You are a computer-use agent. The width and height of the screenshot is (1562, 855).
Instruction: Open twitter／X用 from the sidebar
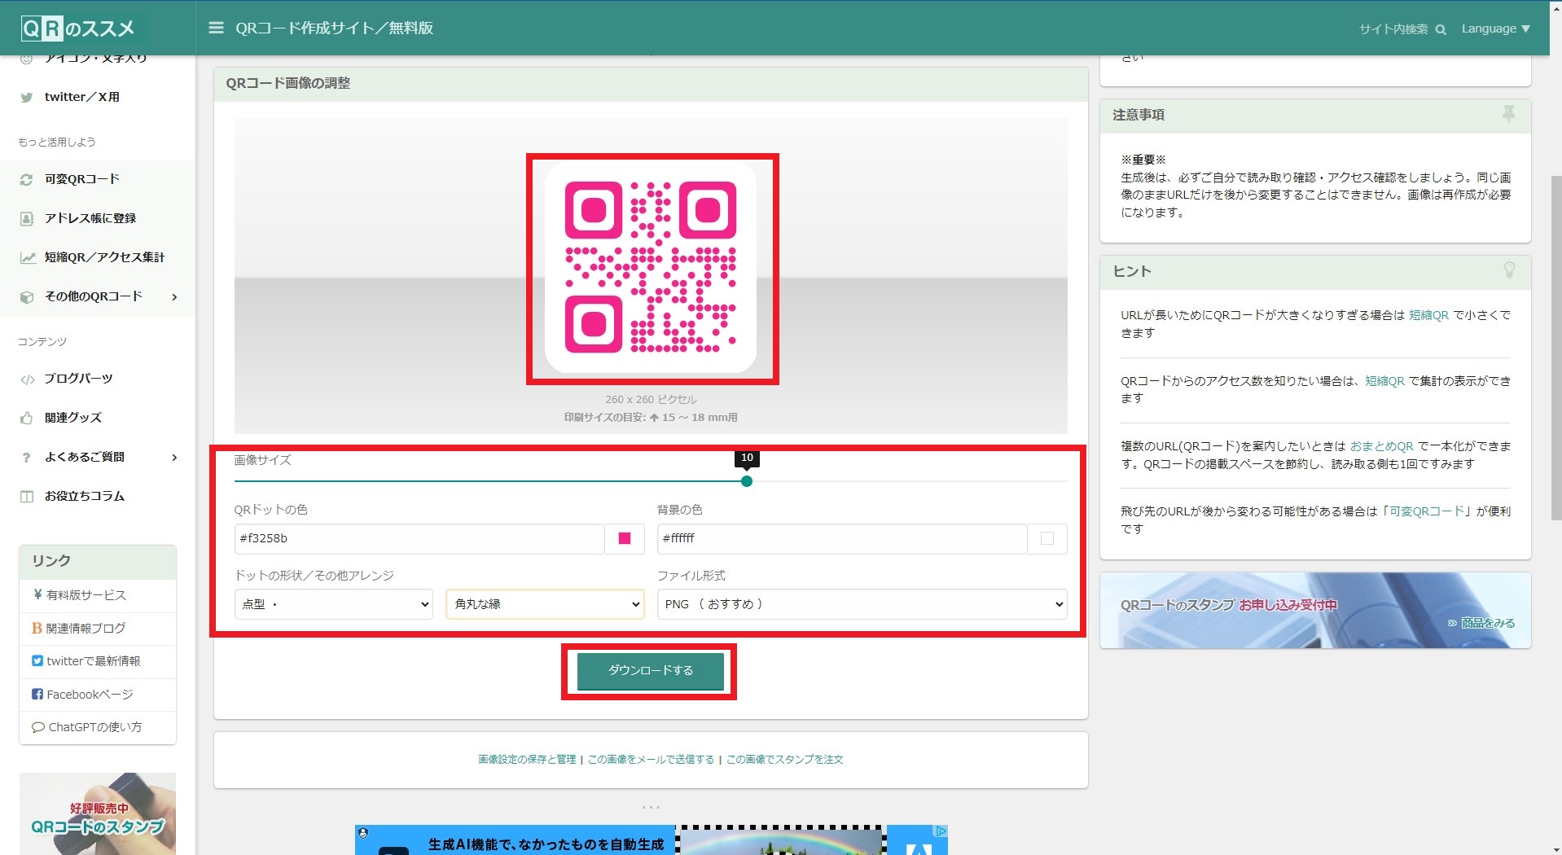(x=81, y=97)
